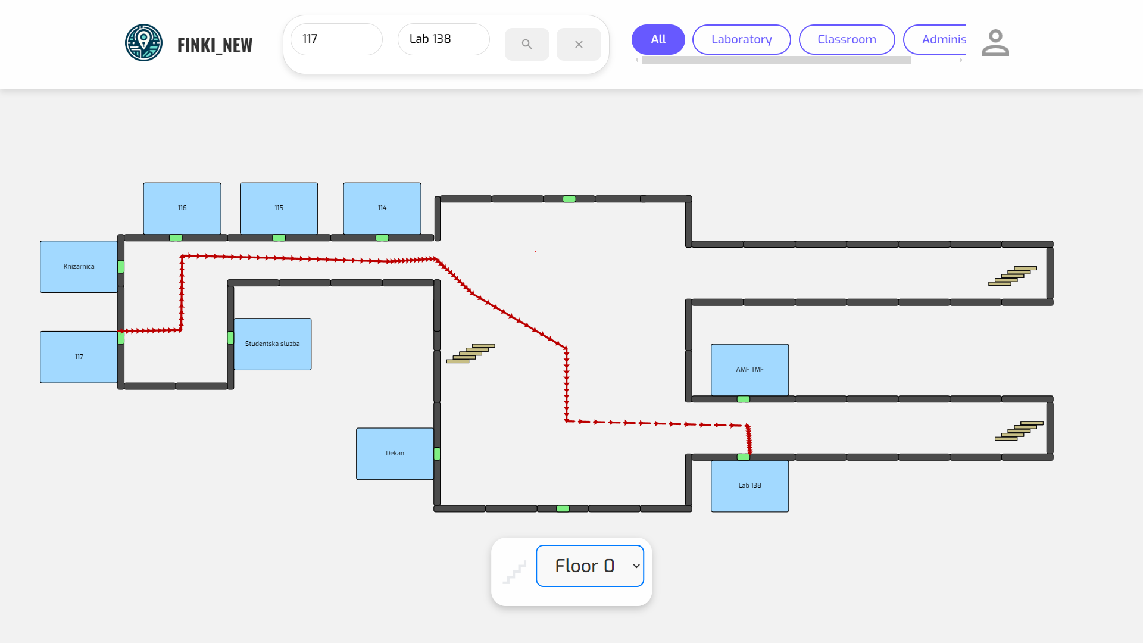This screenshot has width=1143, height=643.
Task: Toggle the Classroom filter
Action: click(x=846, y=39)
